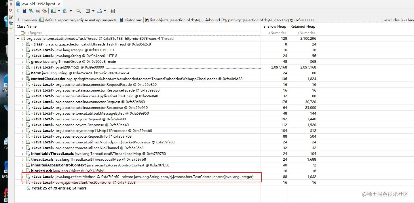This screenshot has height=203, width=414.
Task: Open the heap dump overview info icon
Action: point(18,11)
